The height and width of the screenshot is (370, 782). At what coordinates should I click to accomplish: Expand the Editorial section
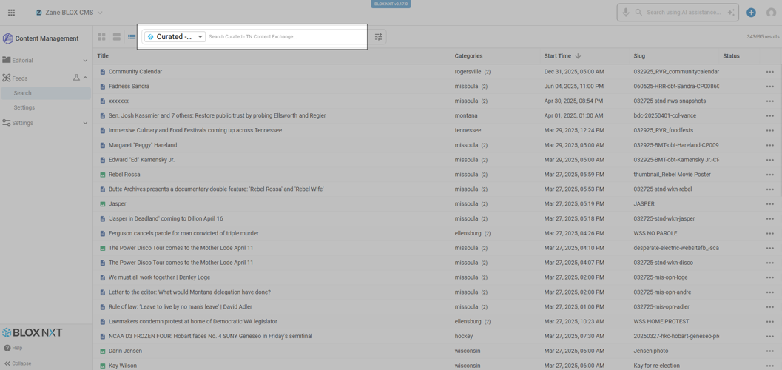(x=85, y=61)
